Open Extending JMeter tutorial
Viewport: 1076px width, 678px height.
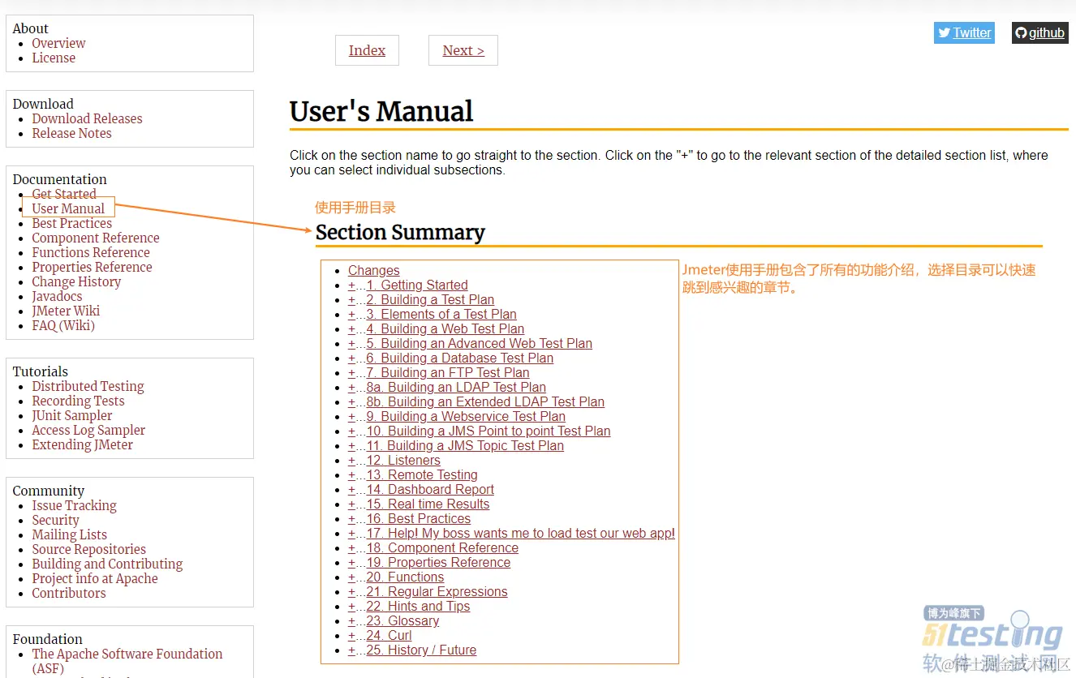pos(82,445)
